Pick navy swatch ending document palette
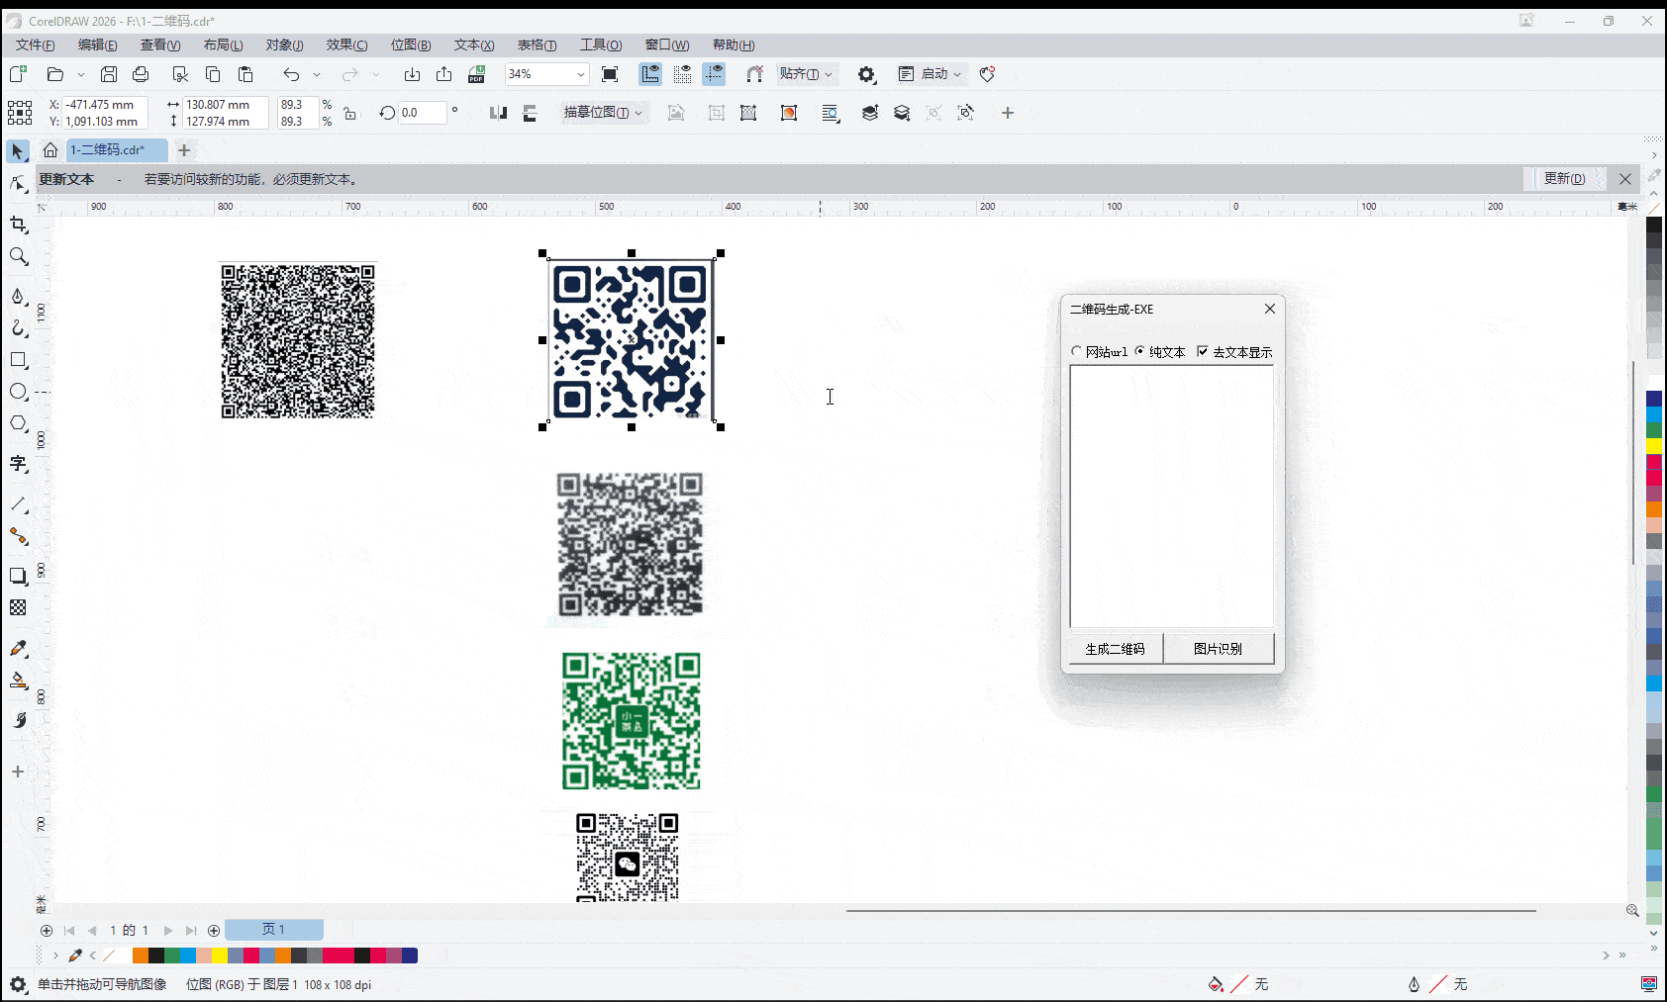The height and width of the screenshot is (1002, 1667). click(410, 956)
